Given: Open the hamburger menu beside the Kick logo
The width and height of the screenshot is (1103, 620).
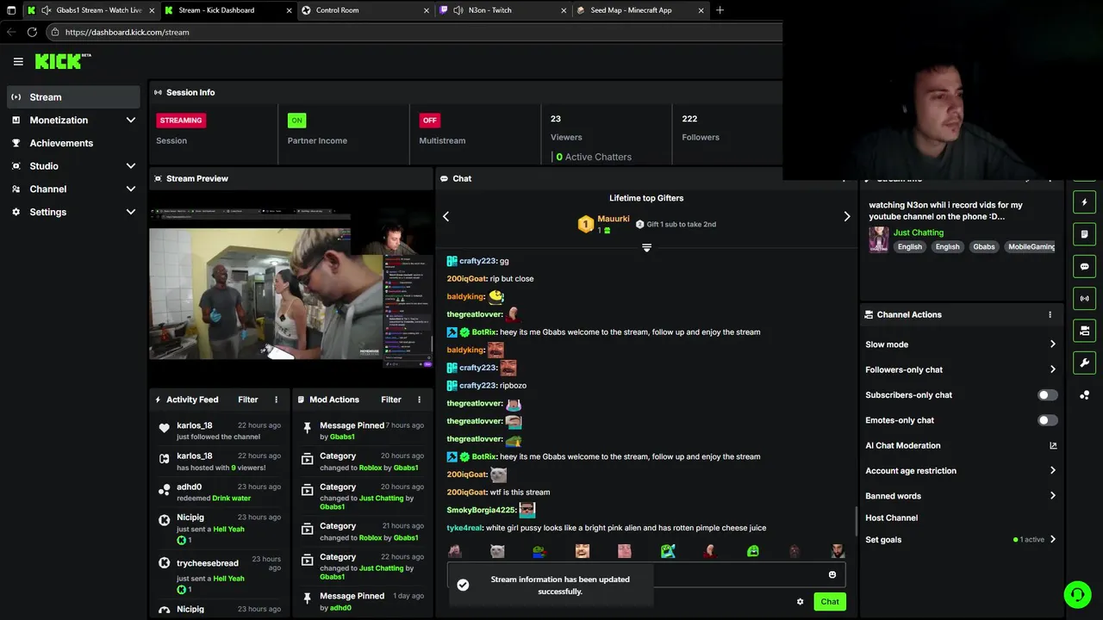Looking at the screenshot, I should (x=18, y=61).
